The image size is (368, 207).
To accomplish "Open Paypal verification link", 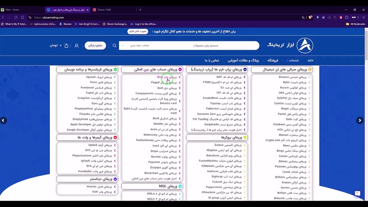I will pyautogui.click(x=164, y=83).
